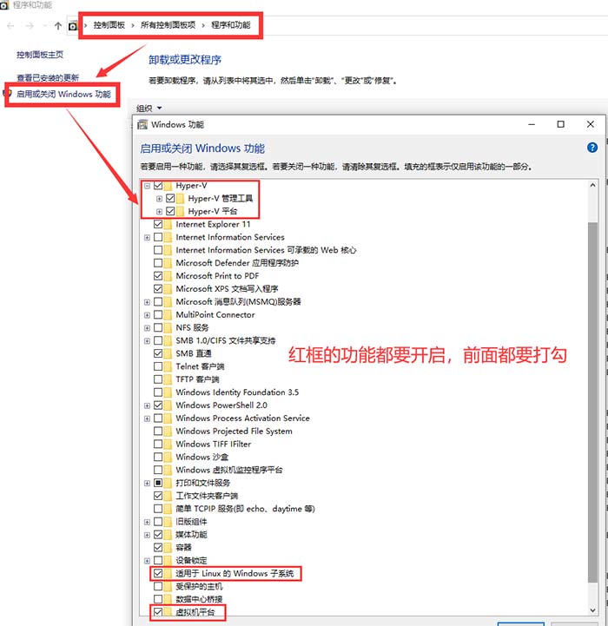The image size is (608, 626).
Task: Enable TFTP 客户端 checkbox
Action: 158,379
